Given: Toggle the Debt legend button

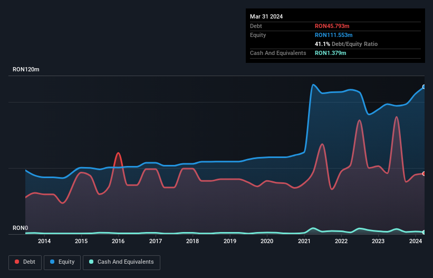Looking at the screenshot, I should [x=25, y=262].
